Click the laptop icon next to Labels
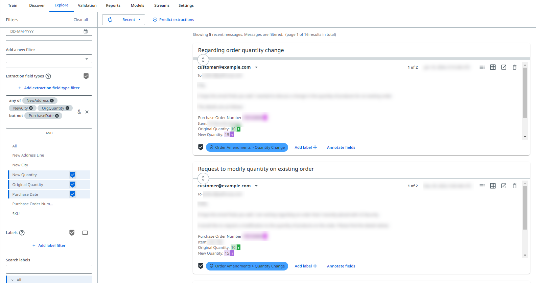The height and width of the screenshot is (283, 536). pos(85,233)
